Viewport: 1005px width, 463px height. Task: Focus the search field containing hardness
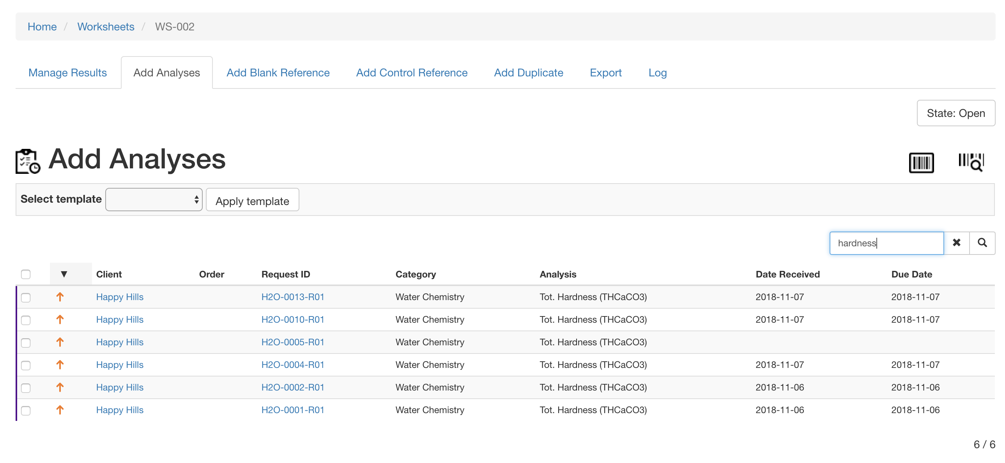pos(886,243)
